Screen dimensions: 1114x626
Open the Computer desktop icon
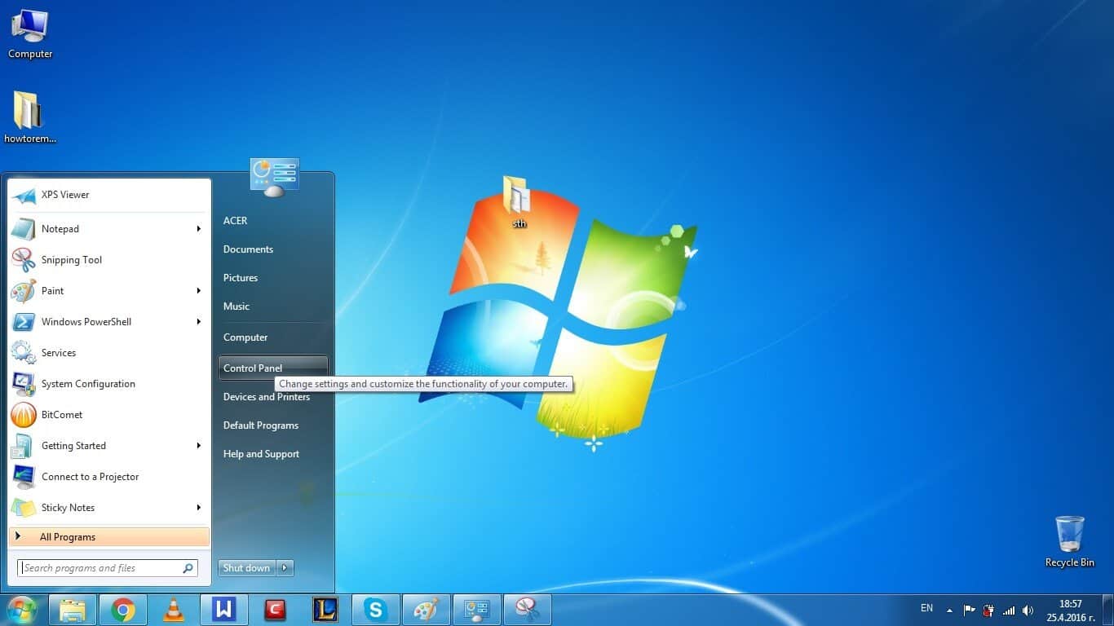(30, 34)
